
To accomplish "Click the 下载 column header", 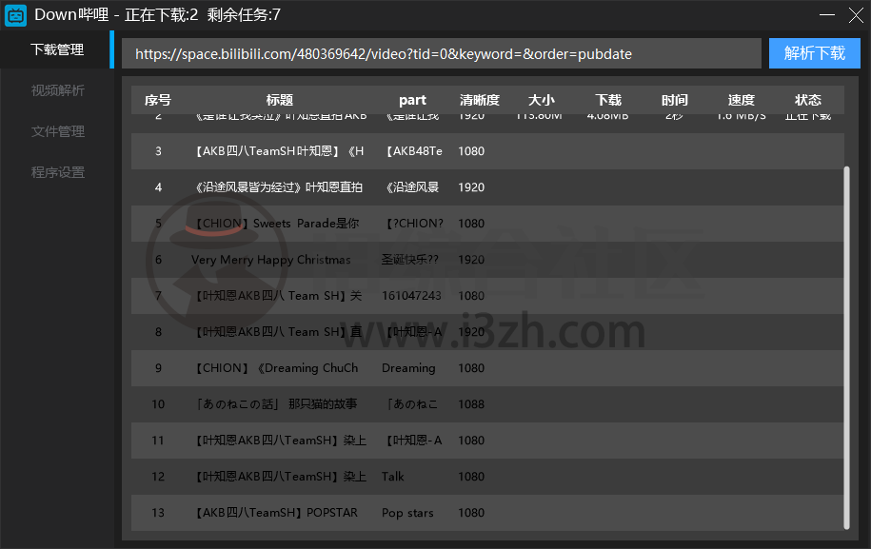I will [x=608, y=100].
